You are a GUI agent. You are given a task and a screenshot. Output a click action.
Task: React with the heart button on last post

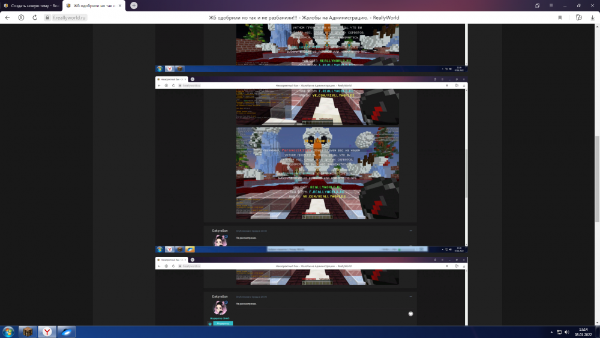(410, 314)
